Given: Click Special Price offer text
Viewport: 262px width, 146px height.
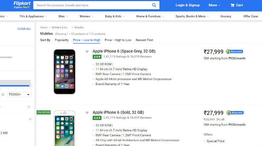Looking at the screenshot, I should (215, 141).
